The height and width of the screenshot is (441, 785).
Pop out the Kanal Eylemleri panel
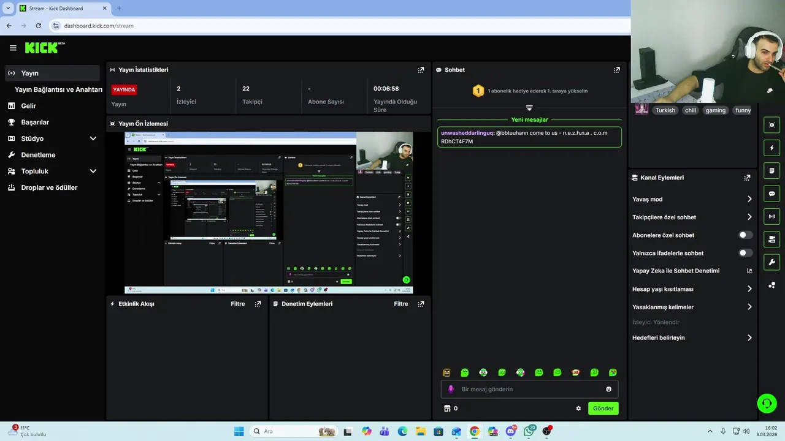747,178
